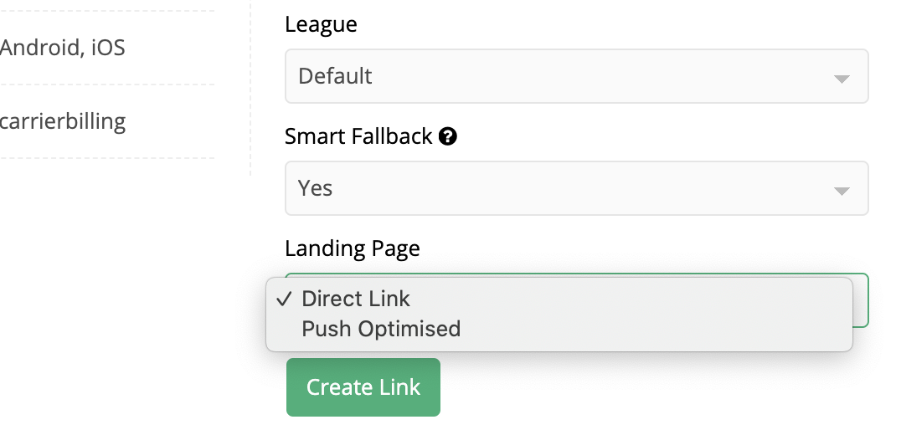This screenshot has width=901, height=435.
Task: Click the Smart Fallback help question-mark icon
Action: (x=448, y=136)
